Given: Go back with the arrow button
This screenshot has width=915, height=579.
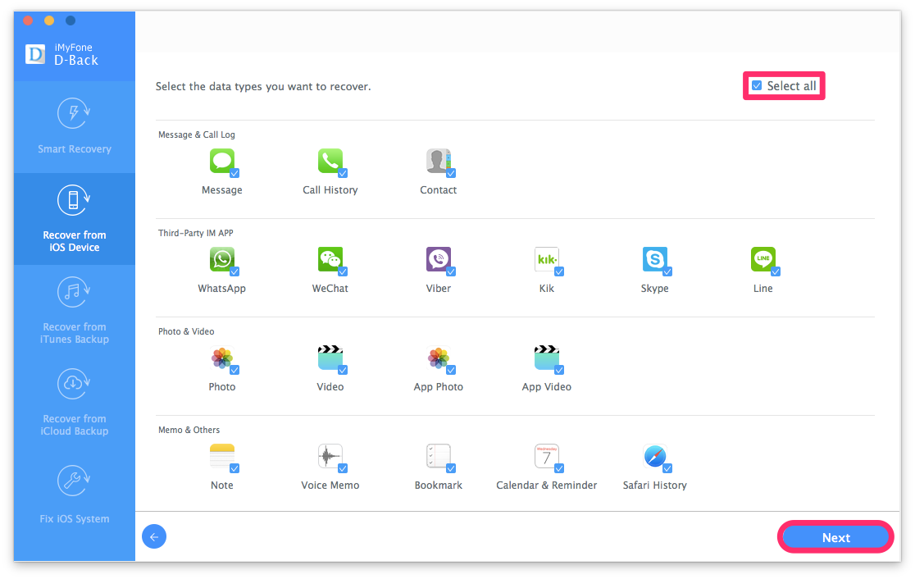Looking at the screenshot, I should click(x=154, y=537).
